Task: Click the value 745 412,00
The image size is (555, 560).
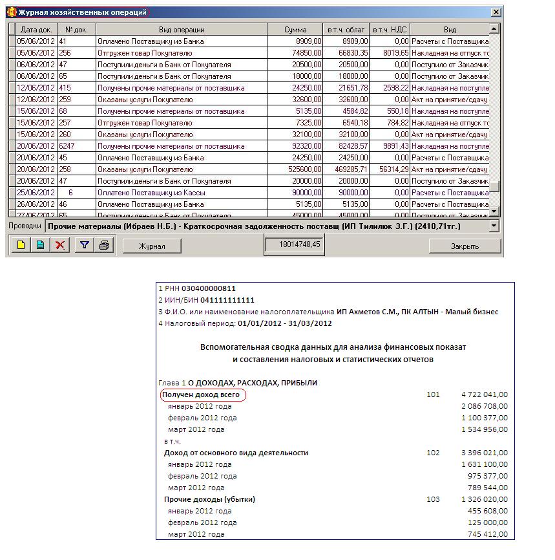Action: point(488,534)
